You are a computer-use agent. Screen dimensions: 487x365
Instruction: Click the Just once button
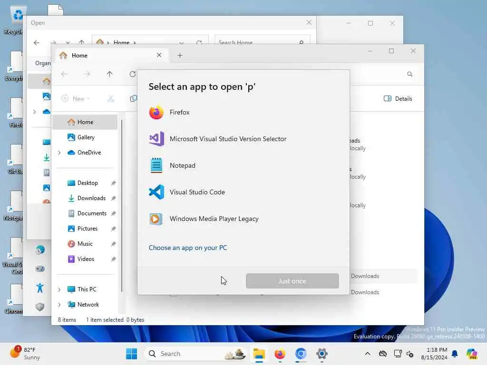292,281
